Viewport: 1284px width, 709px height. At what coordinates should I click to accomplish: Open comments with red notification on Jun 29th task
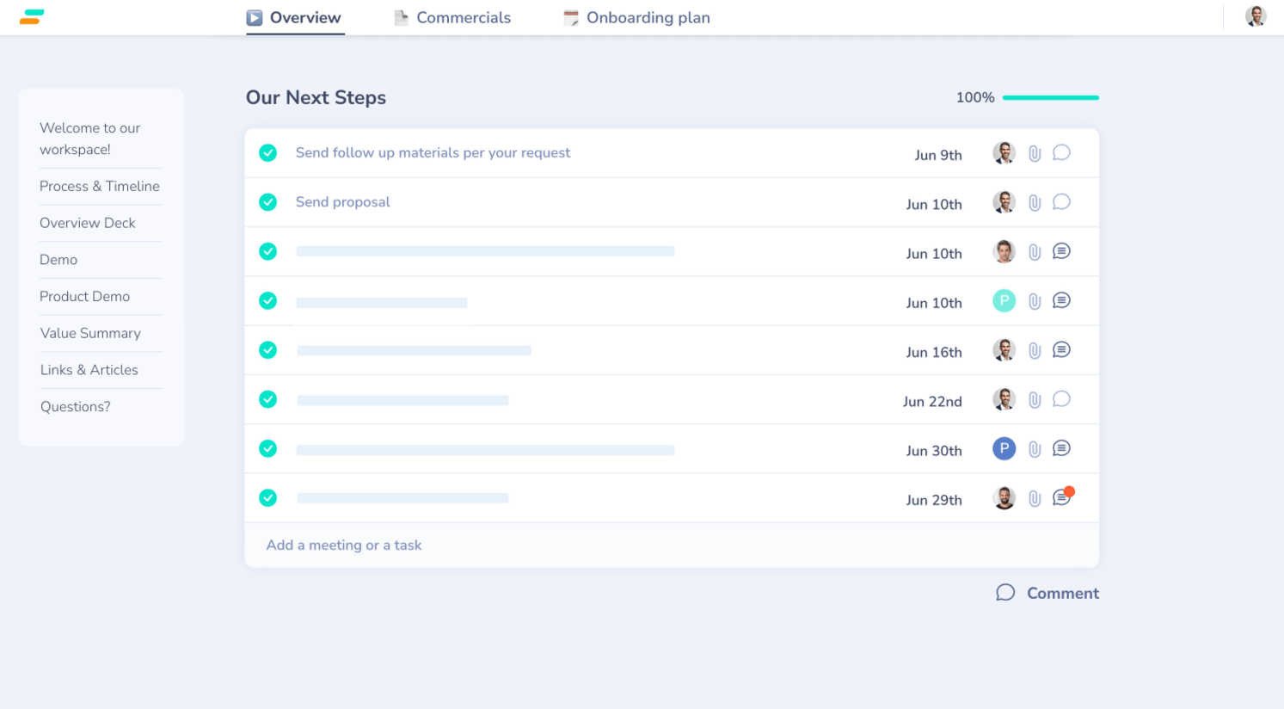[x=1062, y=498]
